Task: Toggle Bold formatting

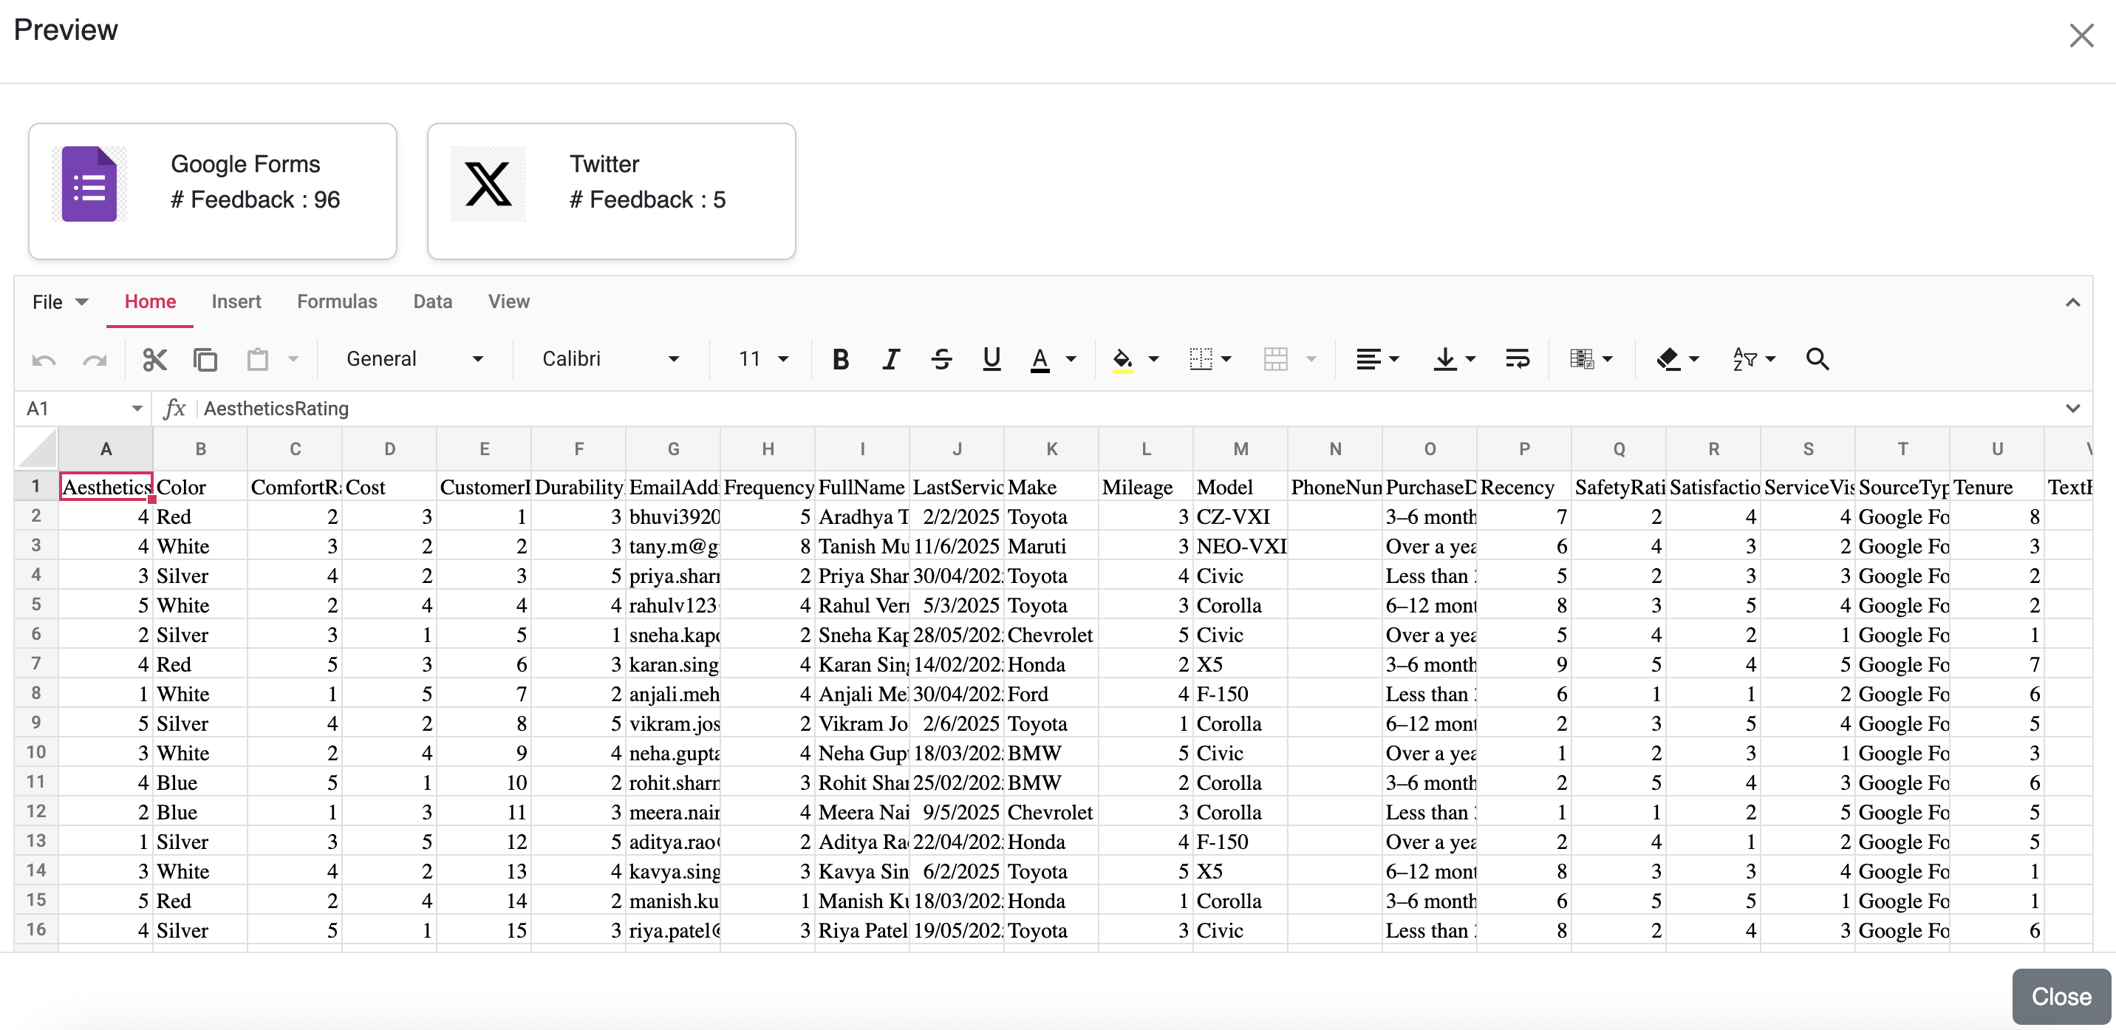Action: coord(839,359)
